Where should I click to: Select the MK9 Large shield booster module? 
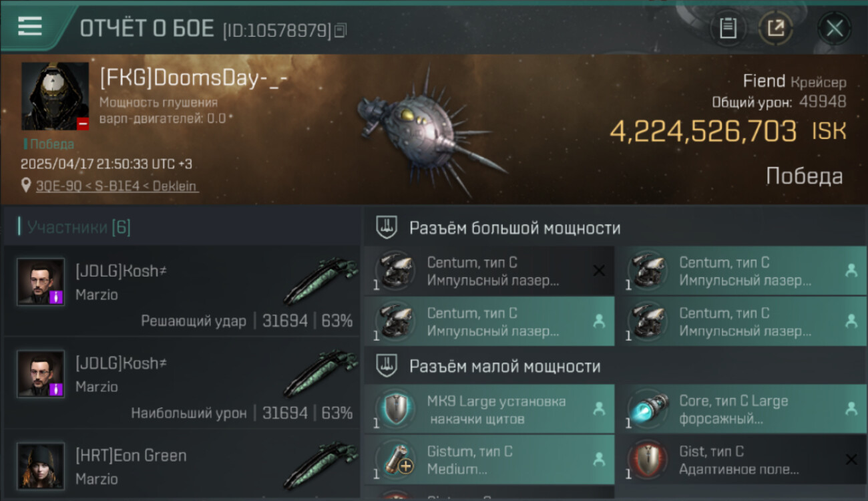tap(489, 409)
